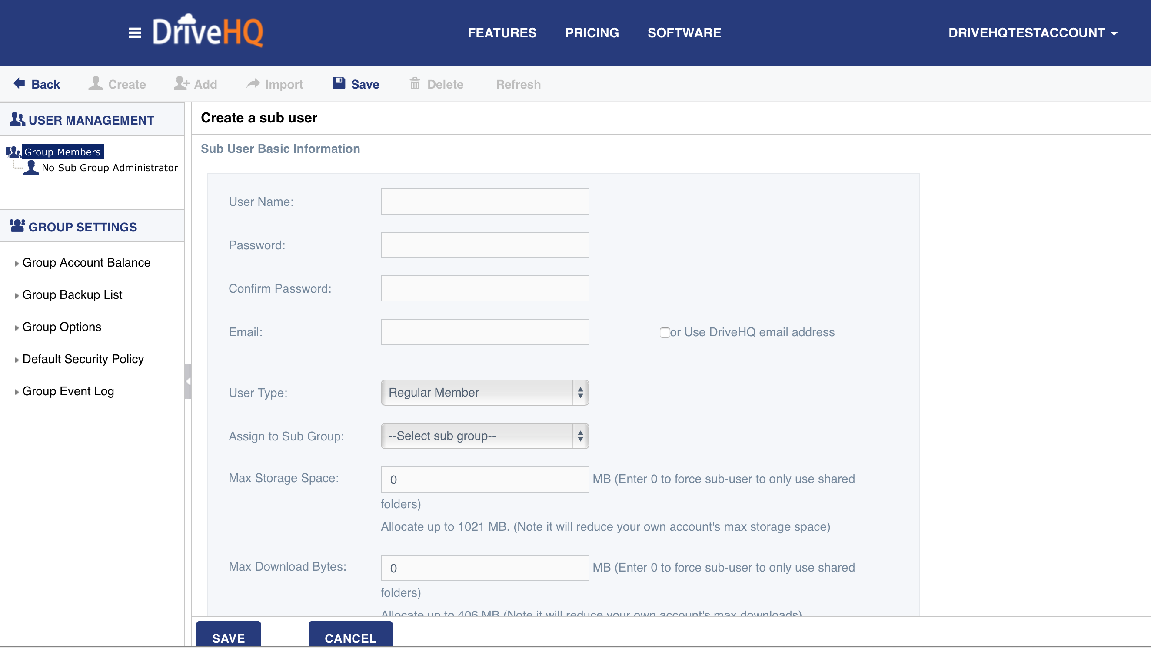This screenshot has height=648, width=1151.
Task: Open the FEATURES menu item
Action: click(502, 33)
